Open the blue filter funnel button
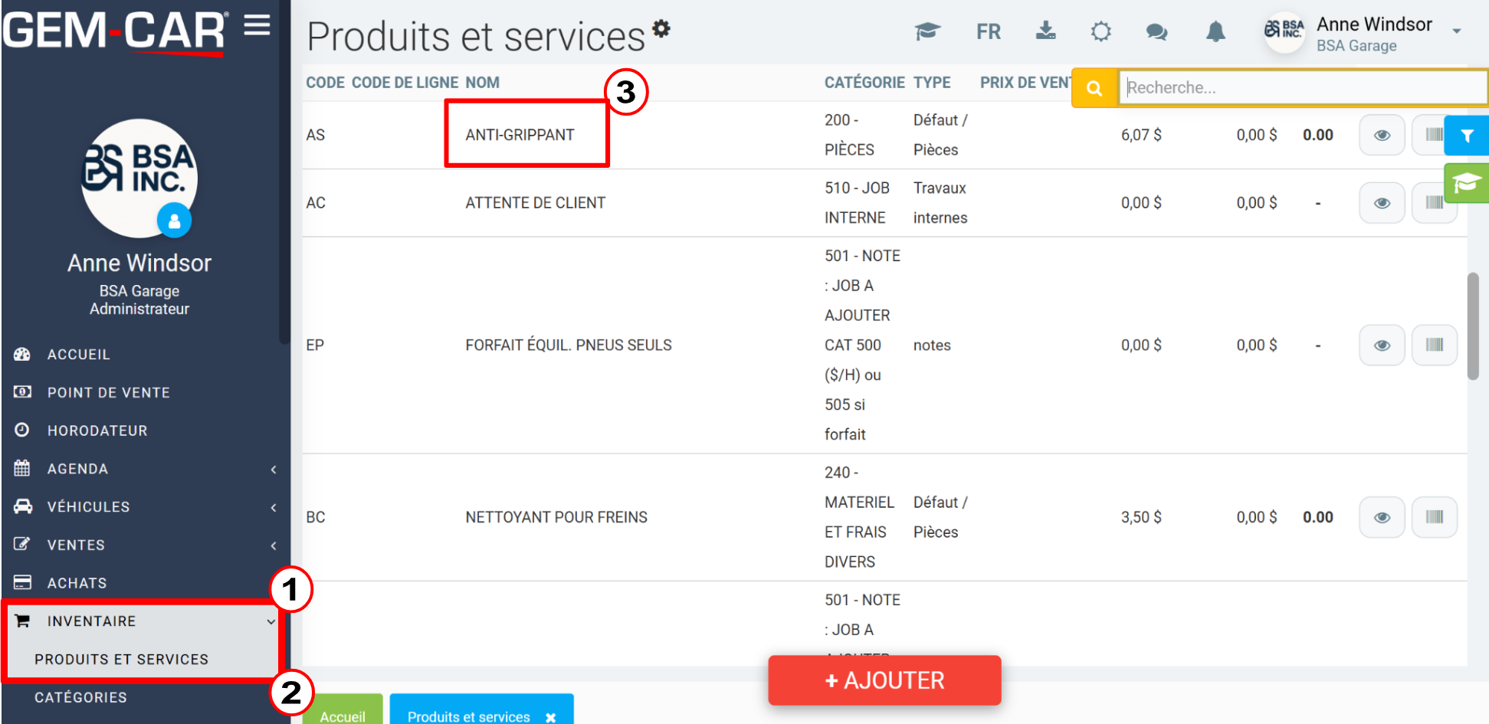This screenshot has height=724, width=1489. coord(1466,136)
